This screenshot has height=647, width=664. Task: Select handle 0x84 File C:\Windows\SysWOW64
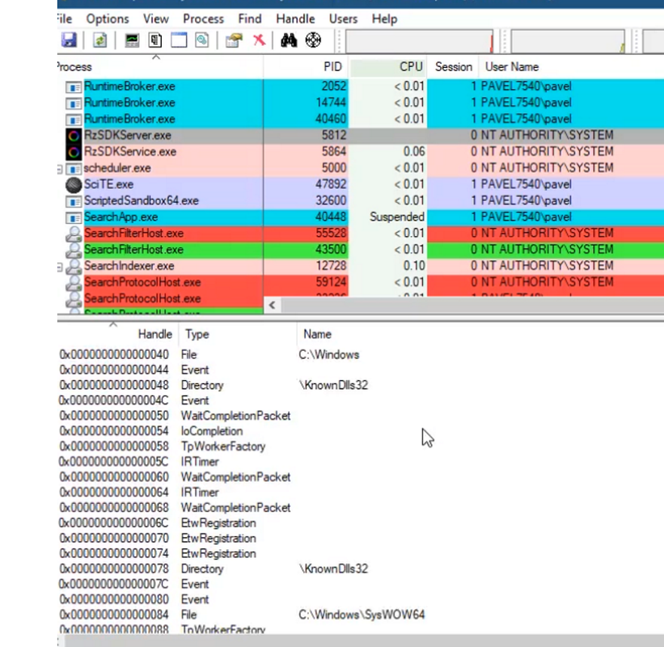click(361, 615)
